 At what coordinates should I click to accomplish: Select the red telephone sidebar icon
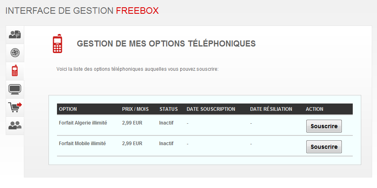(x=15, y=71)
